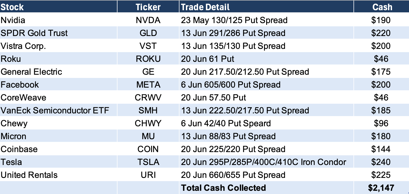Click the Cash column header
The width and height of the screenshot is (409, 194).
[382, 7]
